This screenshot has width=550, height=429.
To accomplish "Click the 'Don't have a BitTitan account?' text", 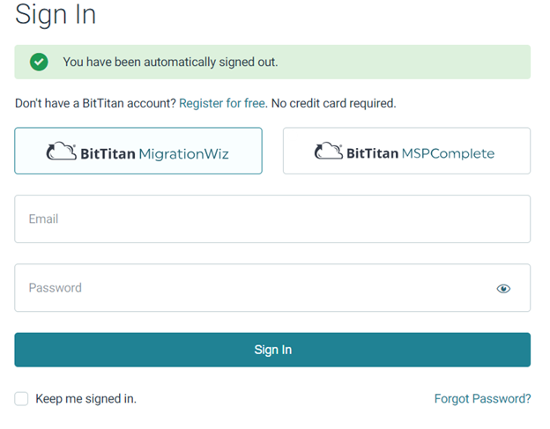I will point(95,103).
